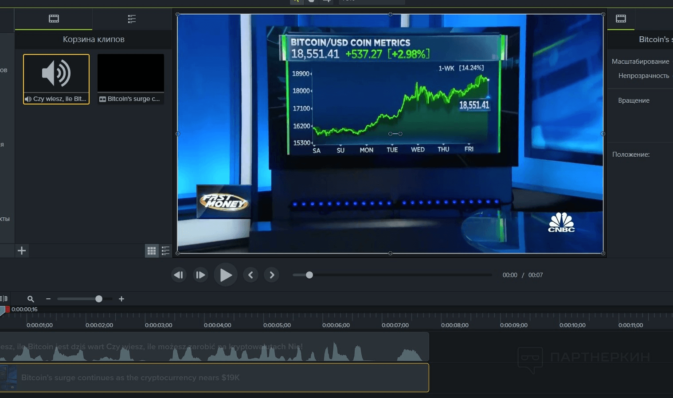Step forward one frame
The height and width of the screenshot is (398, 673).
pyautogui.click(x=200, y=275)
